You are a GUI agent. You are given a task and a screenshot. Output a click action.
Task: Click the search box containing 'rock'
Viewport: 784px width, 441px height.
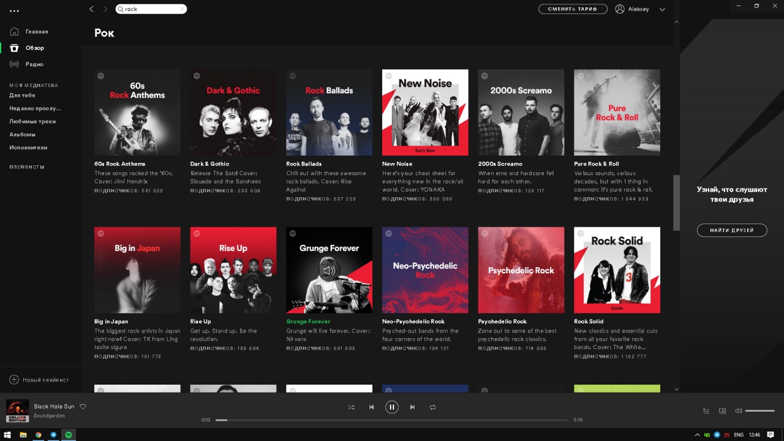coord(151,9)
